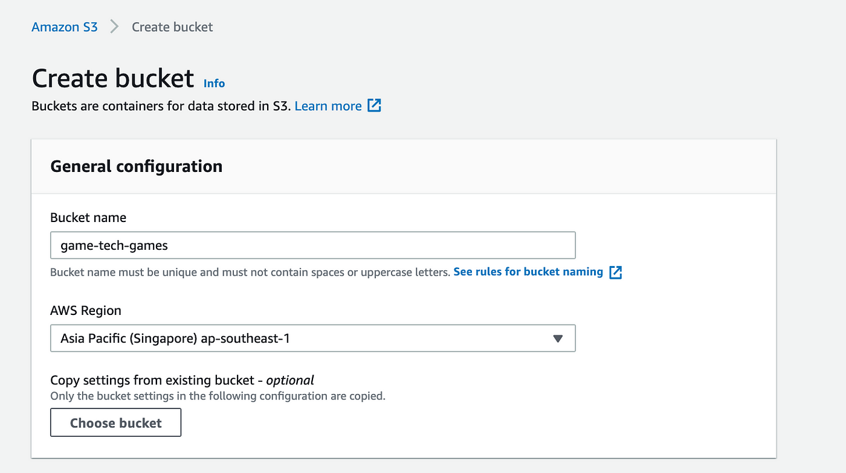Open See rules for bucket naming

528,271
